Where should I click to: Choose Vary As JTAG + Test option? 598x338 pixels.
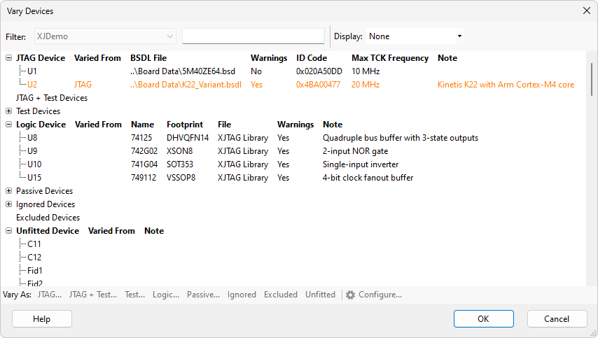92,295
